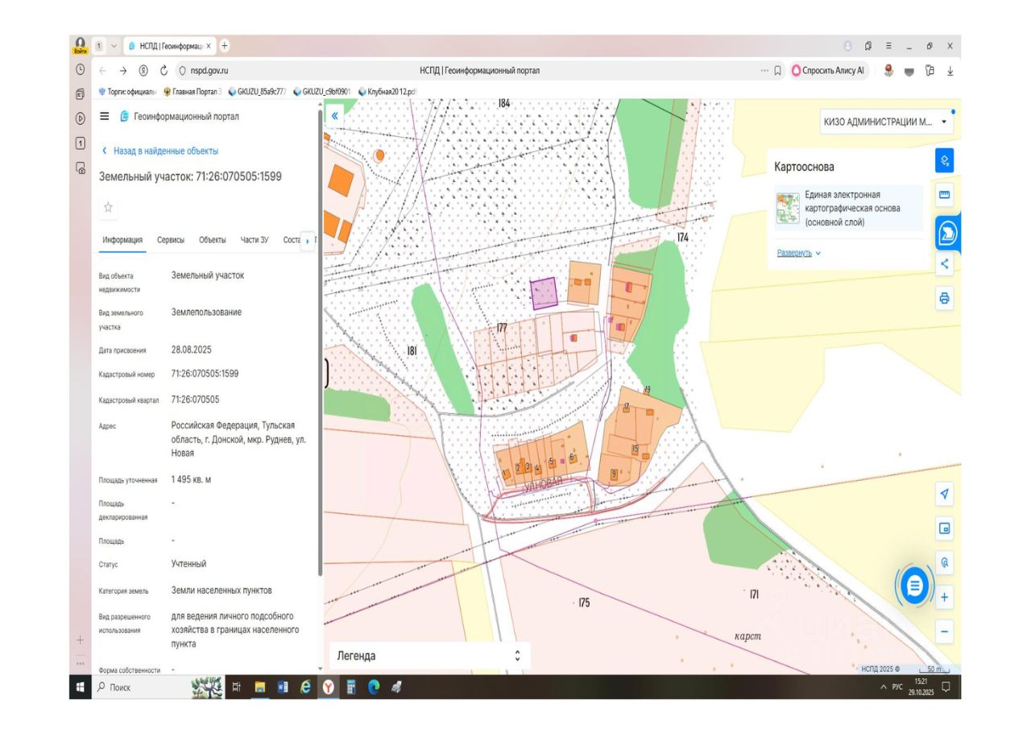Switch to the Части ЗУ tab
This screenshot has width=1031, height=729.
pyautogui.click(x=255, y=240)
